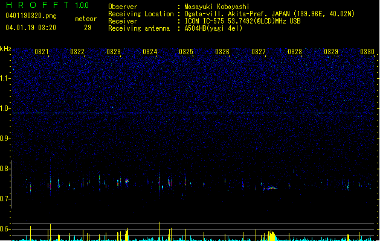Click the HROFFT 1.0.0 title text
The height and width of the screenshot is (241, 380).
tap(47, 5)
